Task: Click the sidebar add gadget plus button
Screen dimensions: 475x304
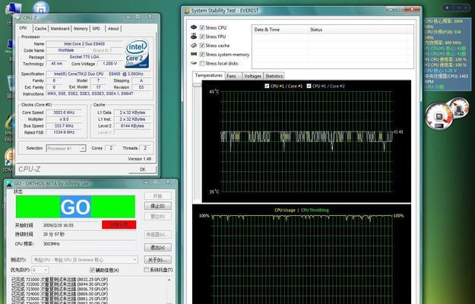Action: point(447,8)
